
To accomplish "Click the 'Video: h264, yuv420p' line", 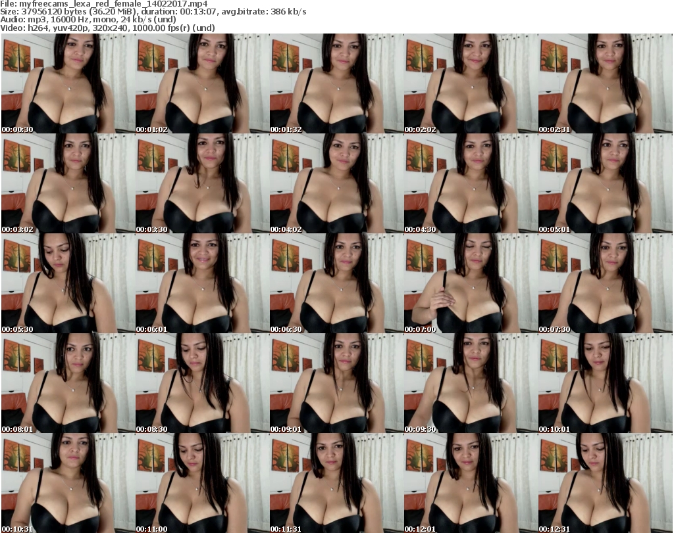I will tap(107, 28).
